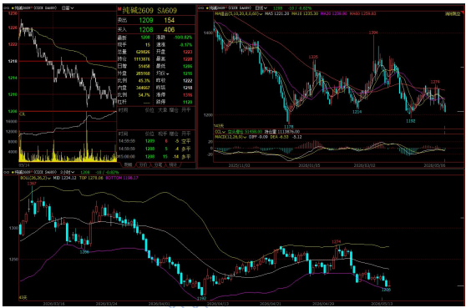Image resolution: width=471 pixels, height=308 pixels.
Task: Click the sell volume 154
Action: (x=170, y=20)
